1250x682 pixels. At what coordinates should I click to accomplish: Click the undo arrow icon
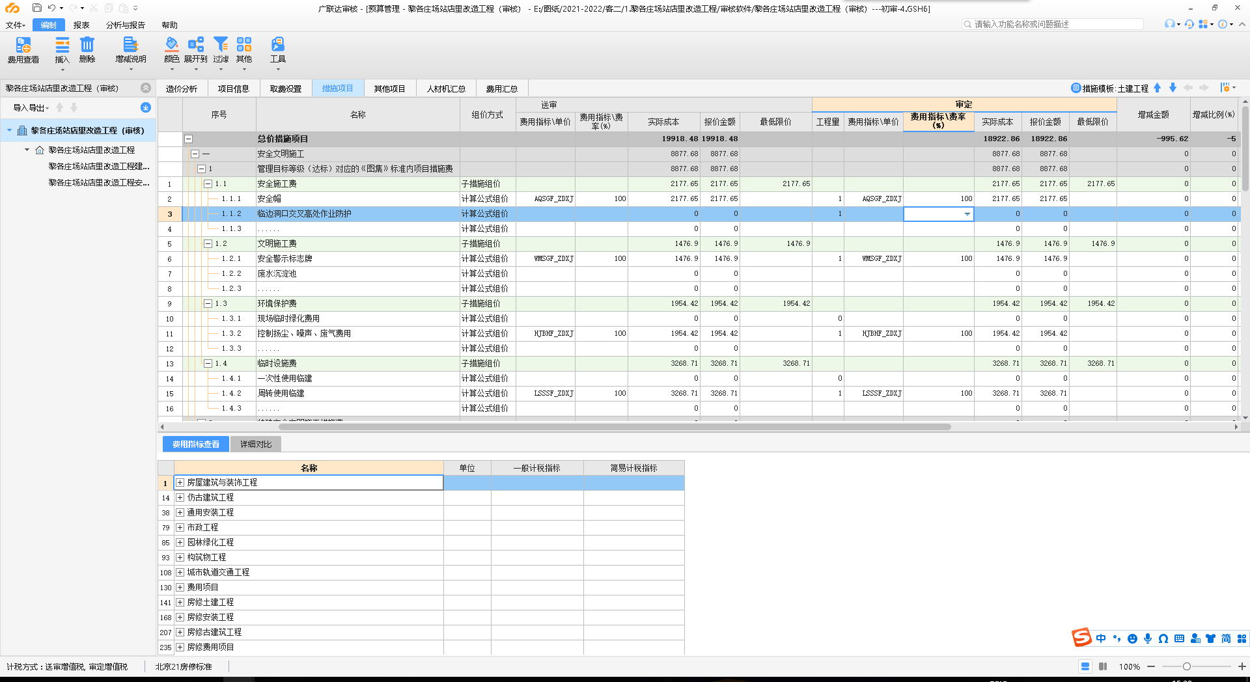pos(51,8)
